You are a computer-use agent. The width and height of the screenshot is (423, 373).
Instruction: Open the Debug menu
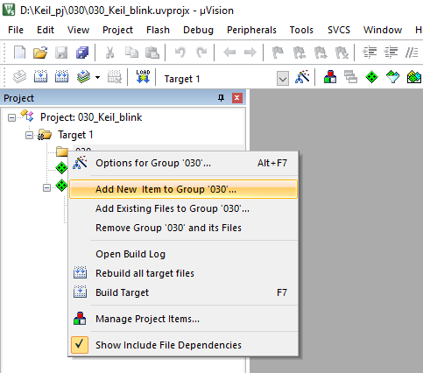198,30
